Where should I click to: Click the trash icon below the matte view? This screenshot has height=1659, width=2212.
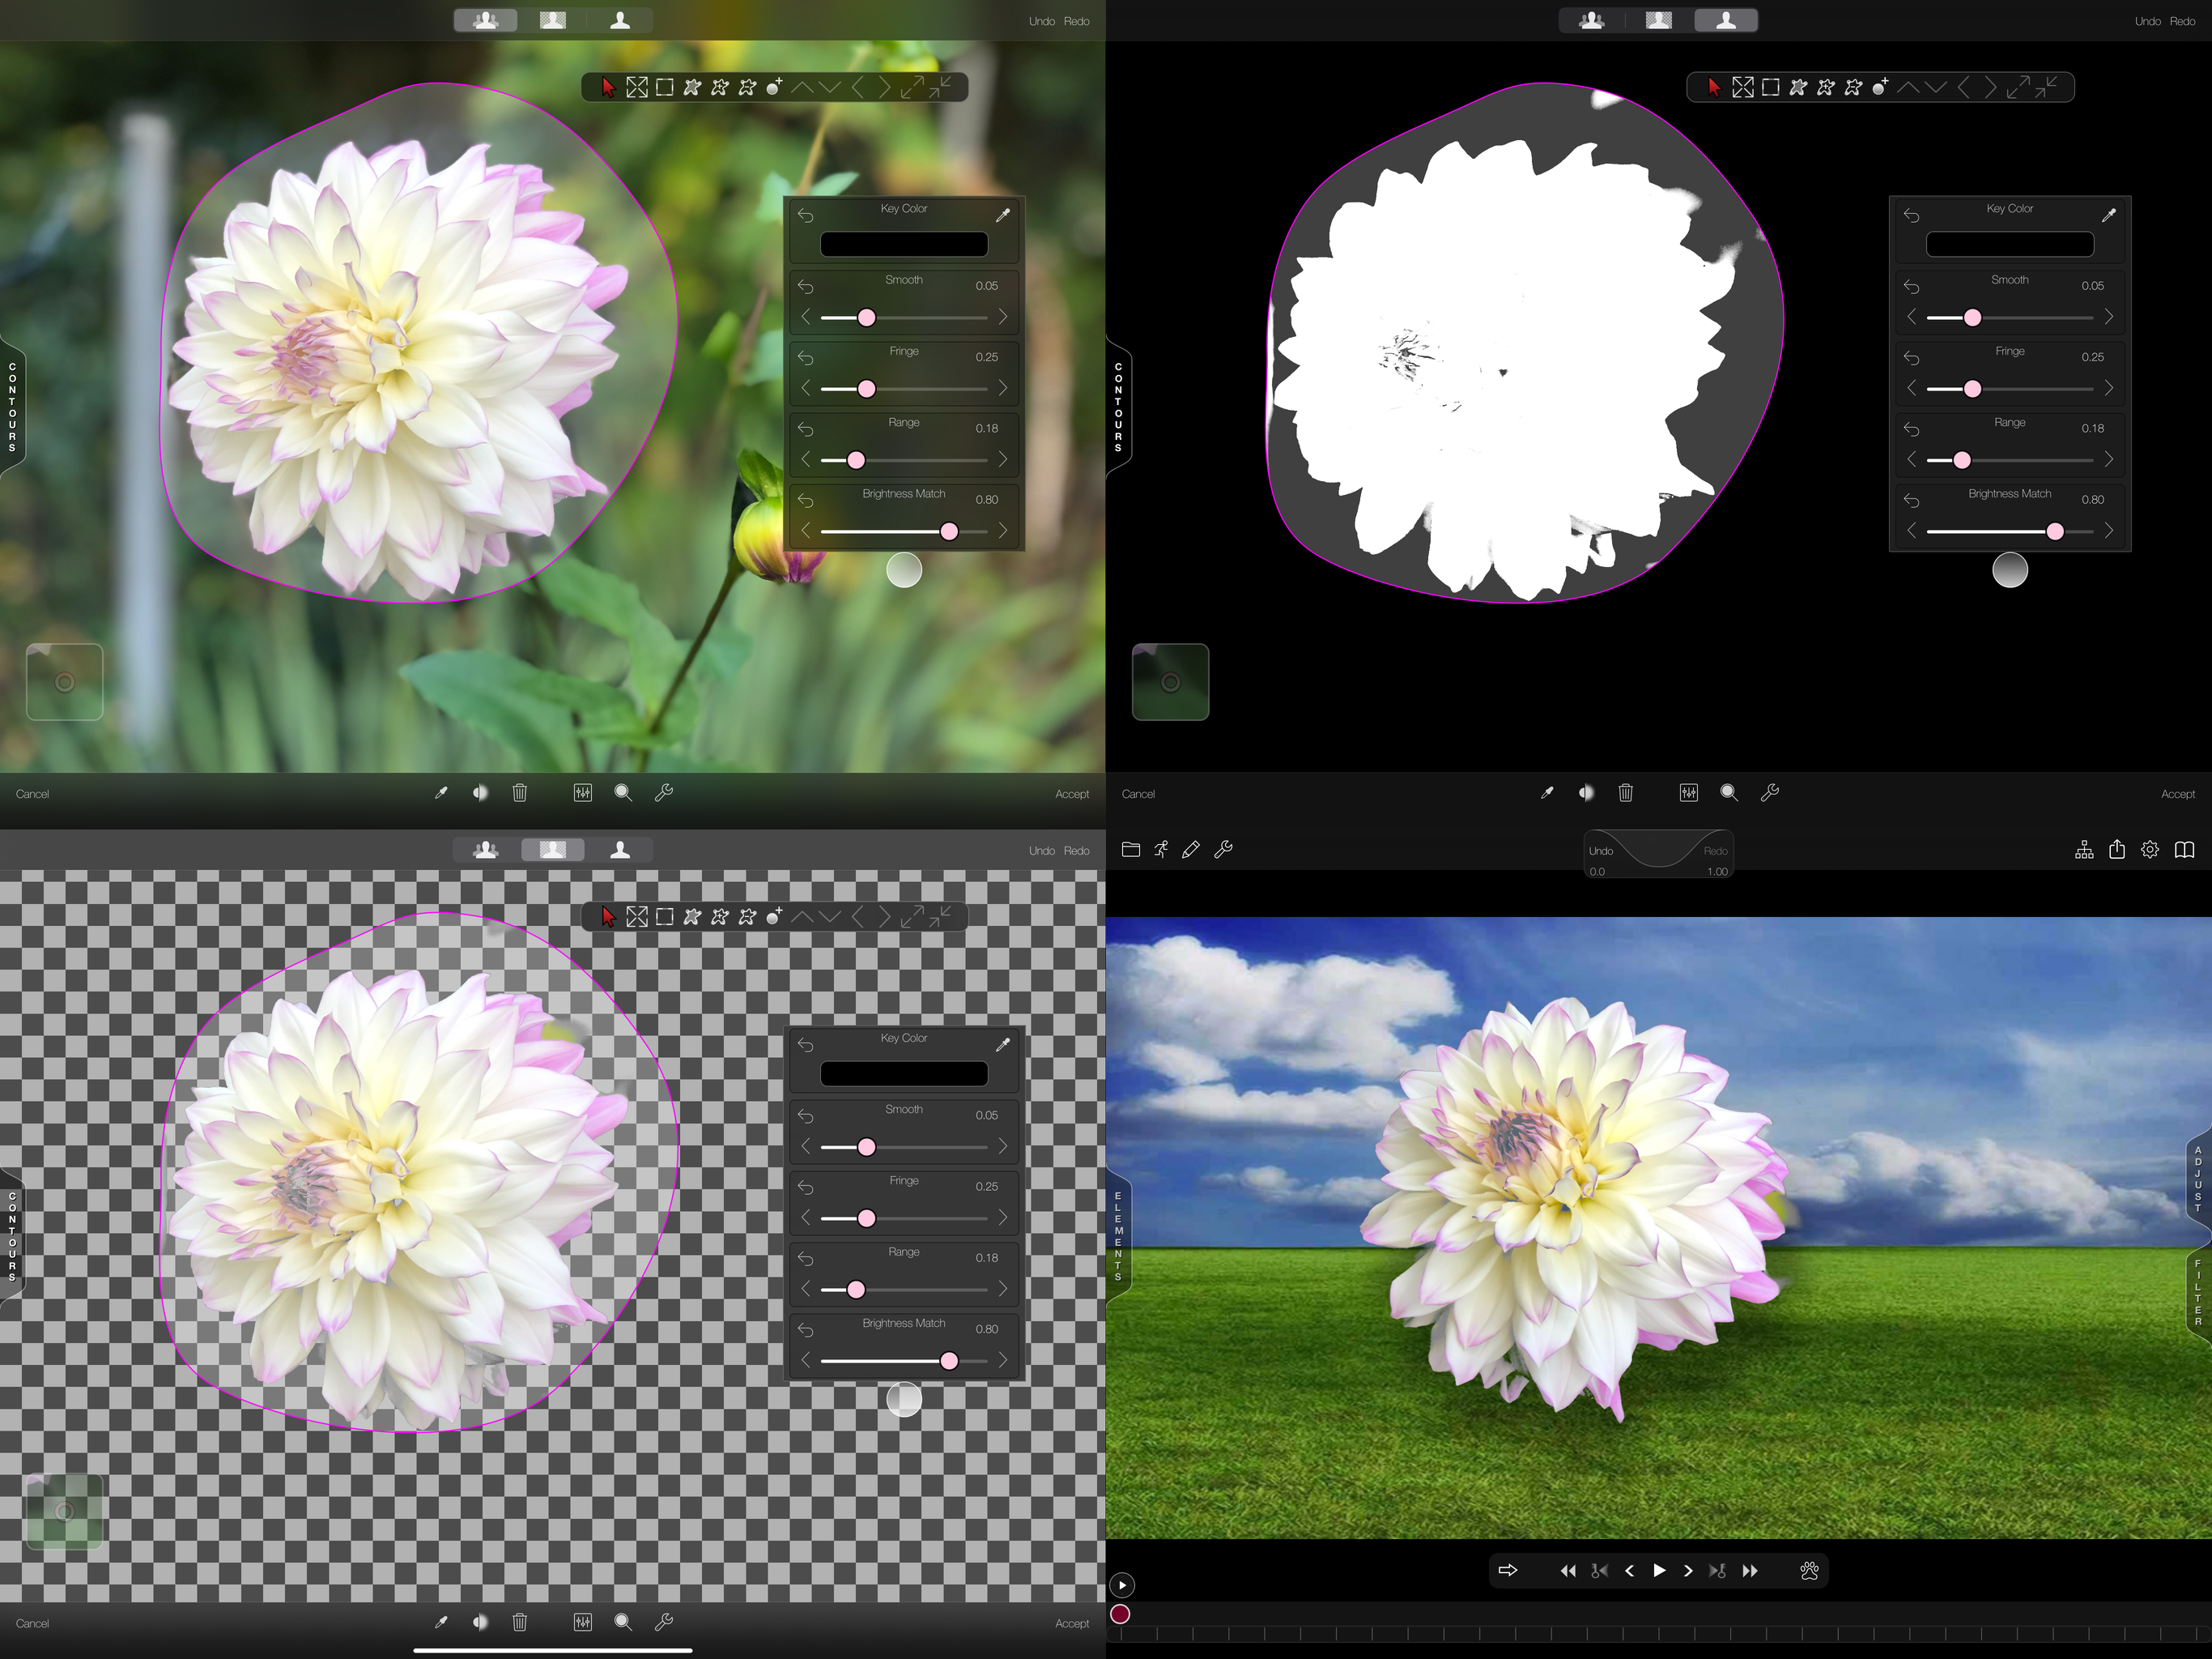(1626, 794)
